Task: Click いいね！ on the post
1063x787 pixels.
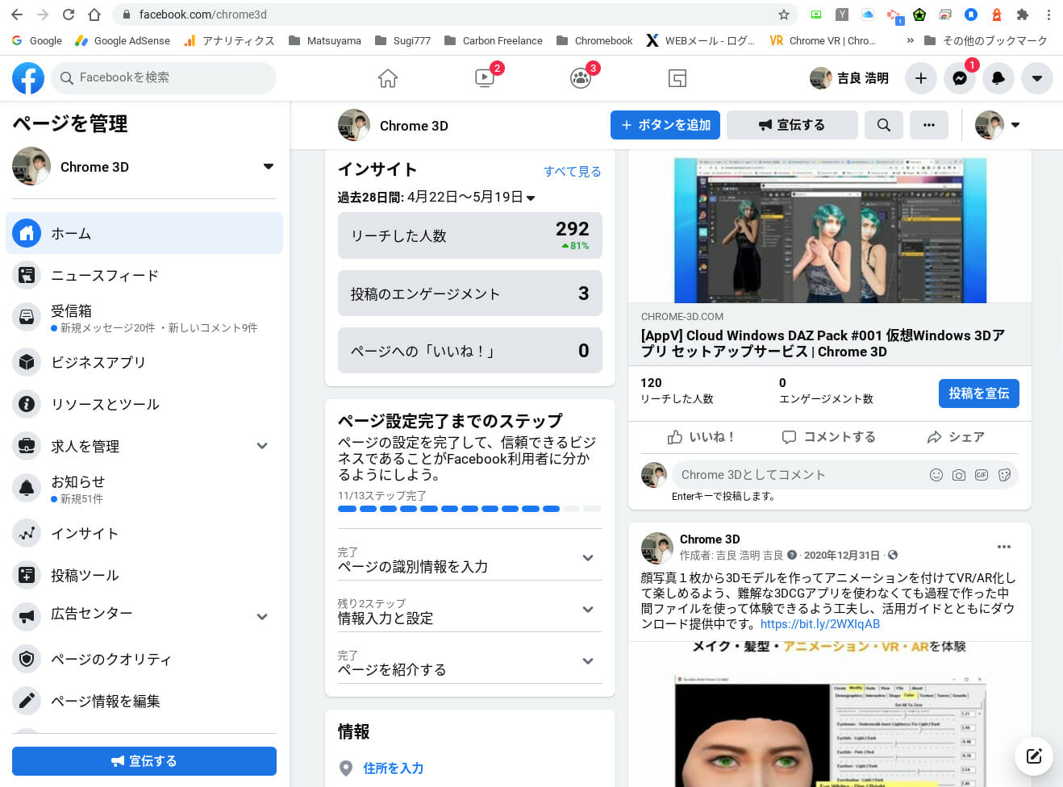Action: (700, 437)
